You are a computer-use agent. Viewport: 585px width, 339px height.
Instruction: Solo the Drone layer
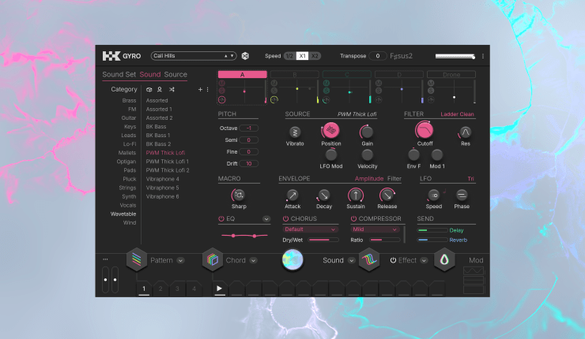431,91
